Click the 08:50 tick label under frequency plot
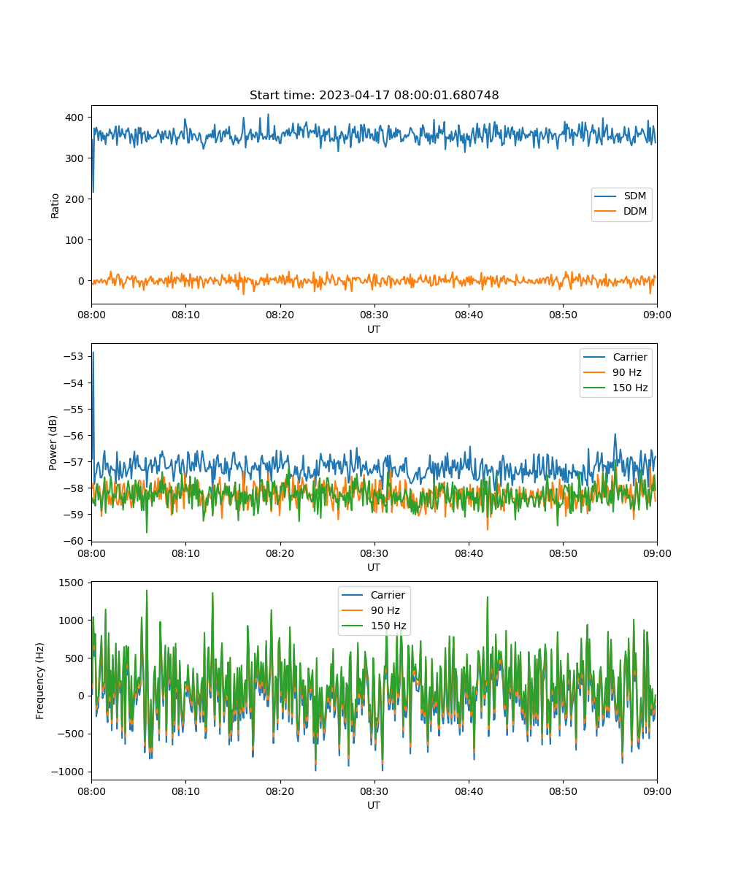730x876 pixels. coord(563,791)
